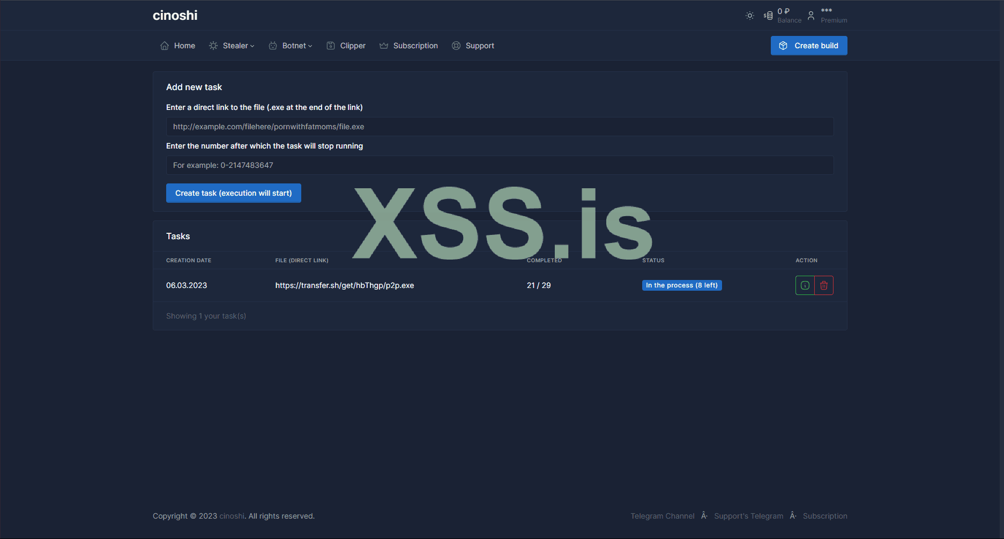Click the Tasks heading

[178, 236]
